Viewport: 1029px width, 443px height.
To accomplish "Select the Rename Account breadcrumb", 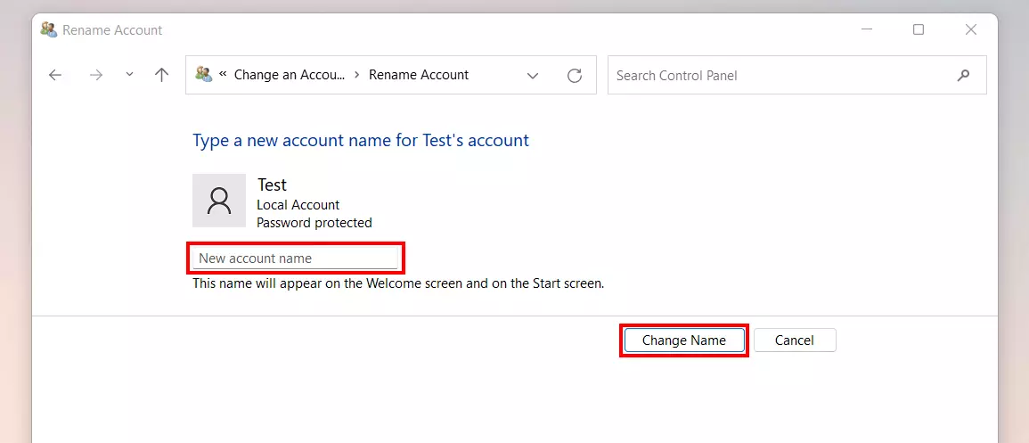I will tap(419, 75).
